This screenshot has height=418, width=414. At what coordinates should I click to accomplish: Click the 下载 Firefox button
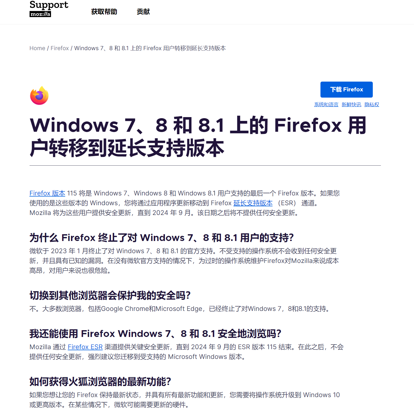pyautogui.click(x=346, y=89)
